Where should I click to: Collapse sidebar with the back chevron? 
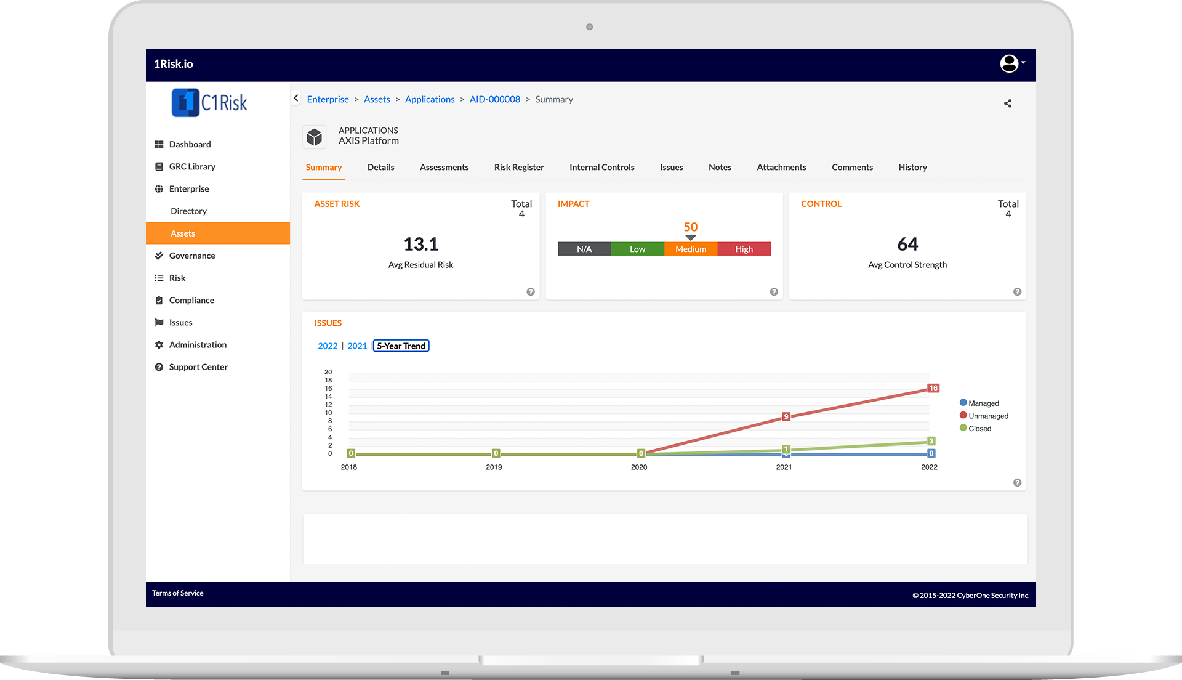(296, 99)
